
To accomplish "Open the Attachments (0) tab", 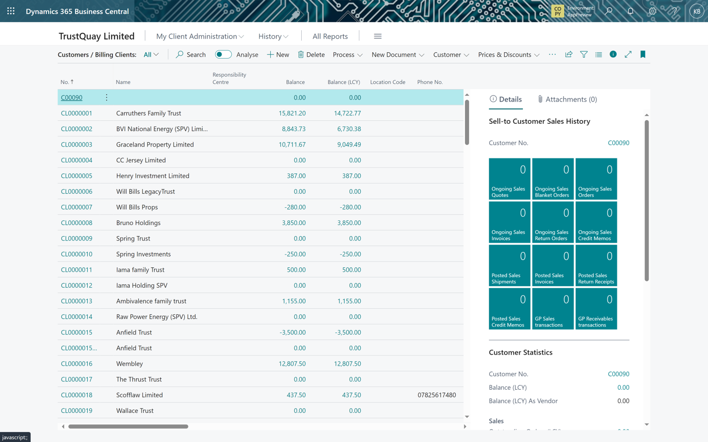I will click(x=567, y=99).
